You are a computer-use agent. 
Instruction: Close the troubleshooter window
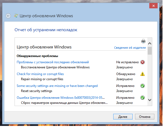pyautogui.click(x=153, y=6)
